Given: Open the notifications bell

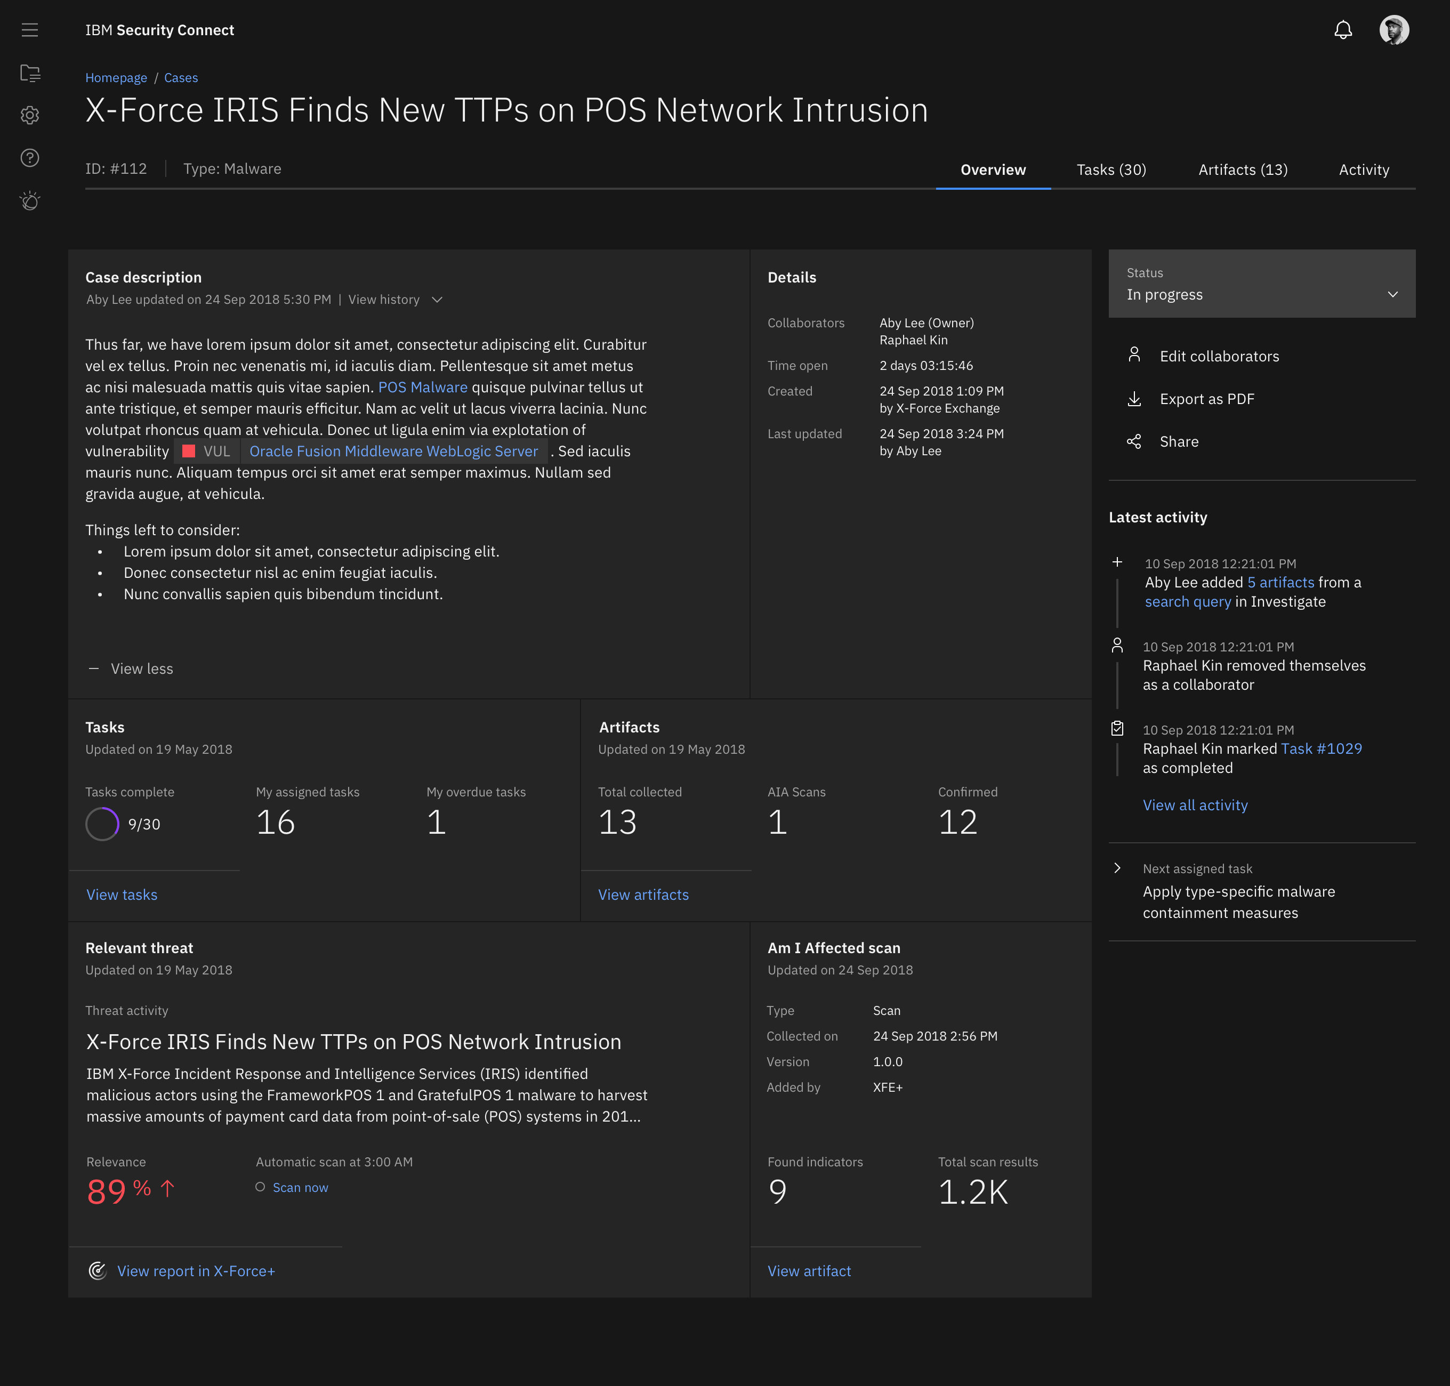Looking at the screenshot, I should tap(1343, 30).
